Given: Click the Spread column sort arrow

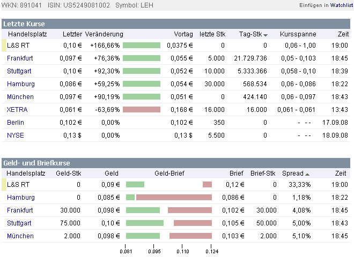Looking at the screenshot, I should 307,175.
